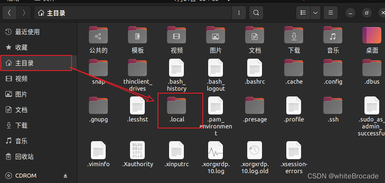Open the path bar three-dot menu
The height and width of the screenshot is (183, 385).
[x=239, y=13]
